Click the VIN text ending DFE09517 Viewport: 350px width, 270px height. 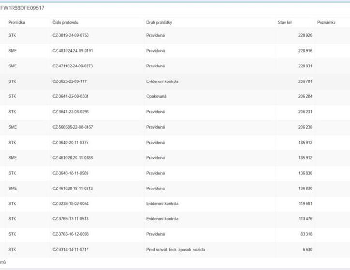[22, 8]
